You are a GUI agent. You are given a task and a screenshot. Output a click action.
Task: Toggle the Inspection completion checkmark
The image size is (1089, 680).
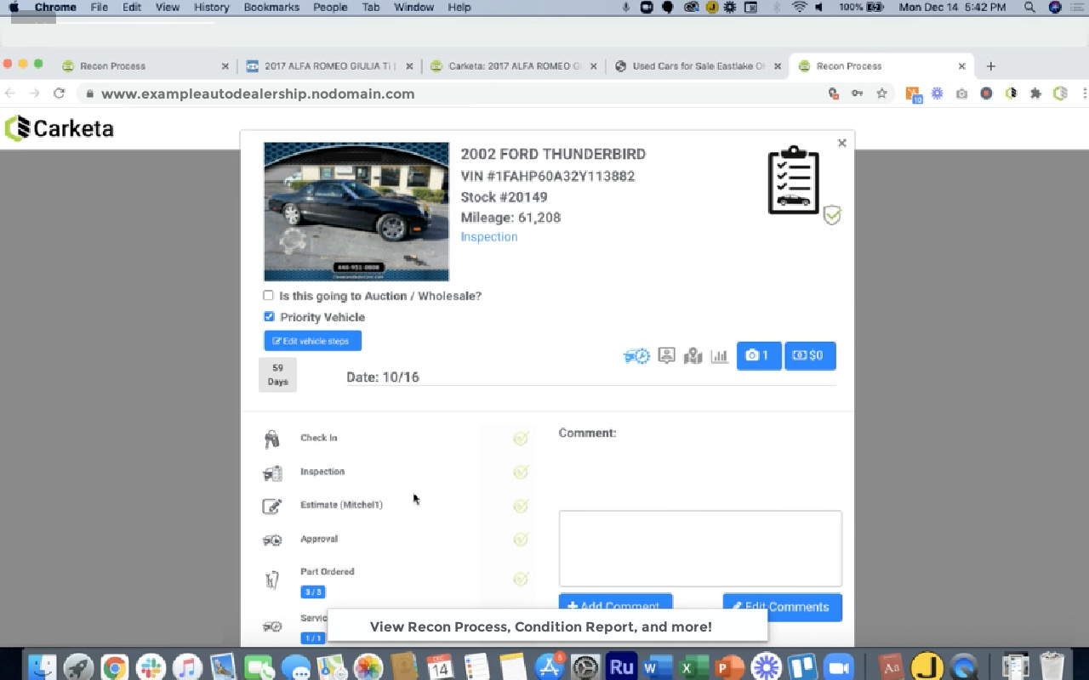pyautogui.click(x=521, y=472)
